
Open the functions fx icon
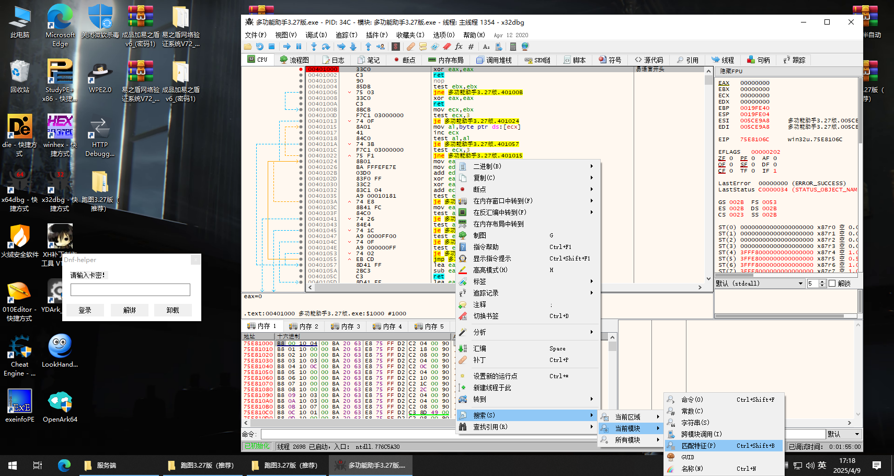tap(459, 47)
